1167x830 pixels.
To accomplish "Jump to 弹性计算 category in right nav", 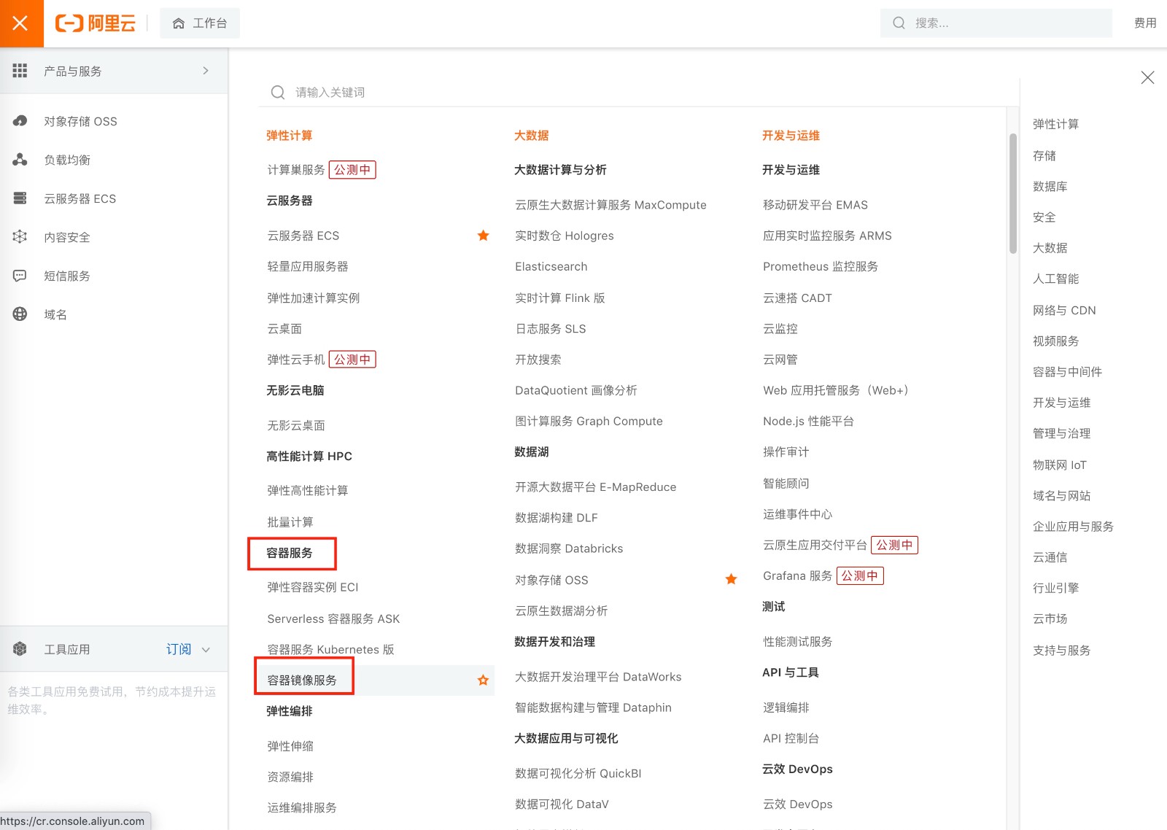I will coord(1055,125).
